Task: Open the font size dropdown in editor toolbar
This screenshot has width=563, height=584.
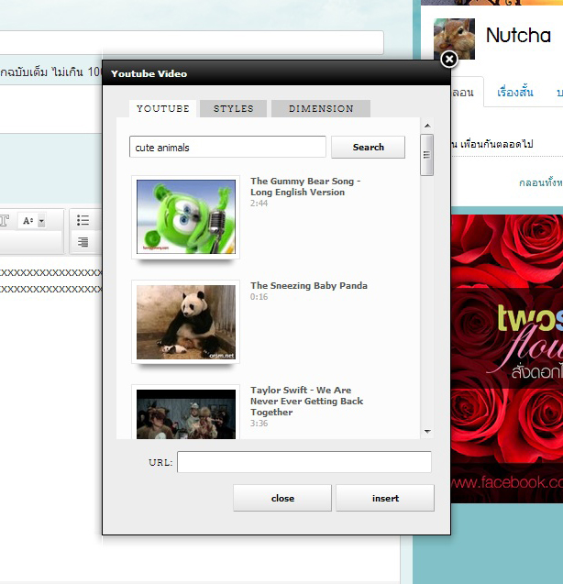Action: (x=32, y=221)
